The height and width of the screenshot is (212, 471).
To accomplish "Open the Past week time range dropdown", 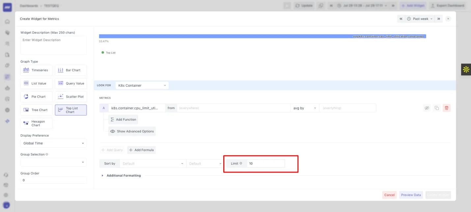I will point(420,19).
